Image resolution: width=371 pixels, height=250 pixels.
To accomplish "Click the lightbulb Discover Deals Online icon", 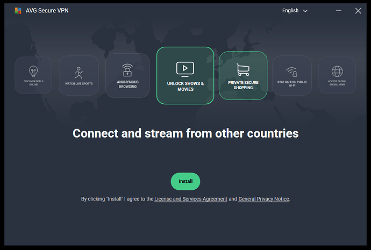I will pos(33,71).
